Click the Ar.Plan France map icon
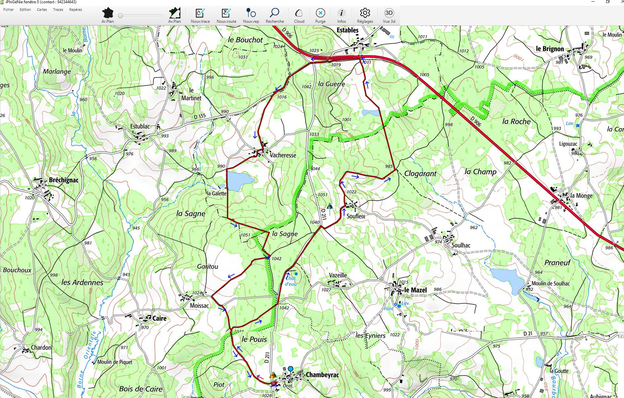 tap(108, 14)
